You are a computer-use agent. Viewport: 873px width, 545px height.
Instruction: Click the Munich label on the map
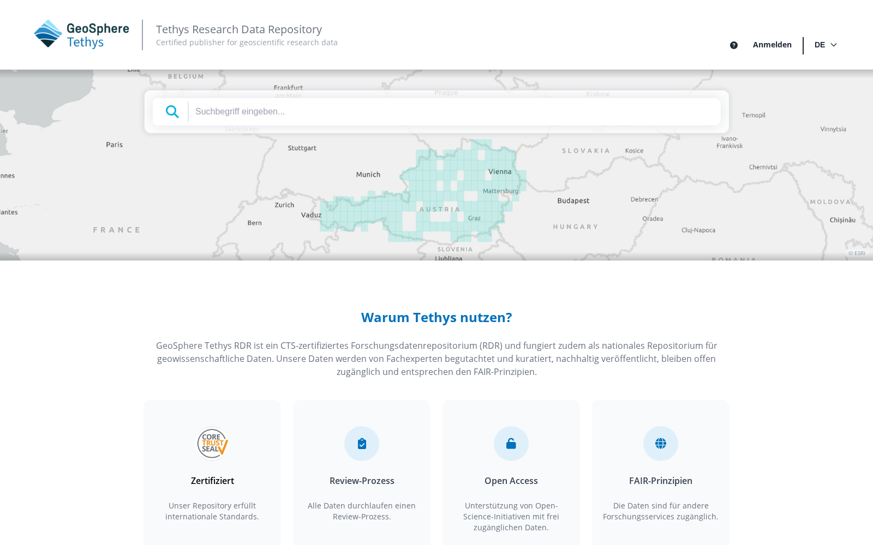368,175
